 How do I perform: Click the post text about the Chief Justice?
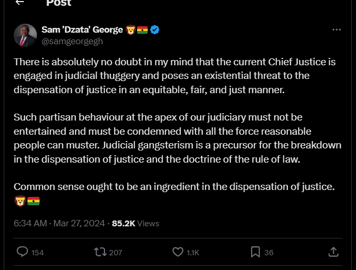coord(174,76)
